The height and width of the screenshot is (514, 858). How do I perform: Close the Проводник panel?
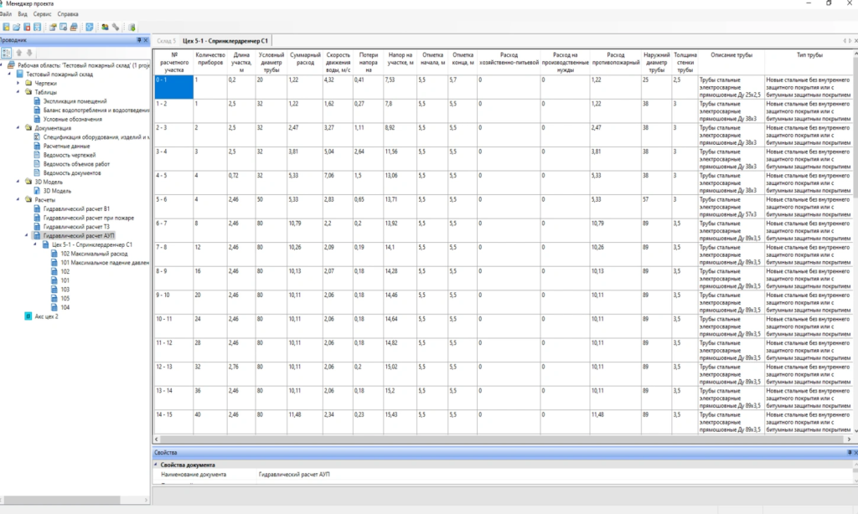[x=146, y=40]
